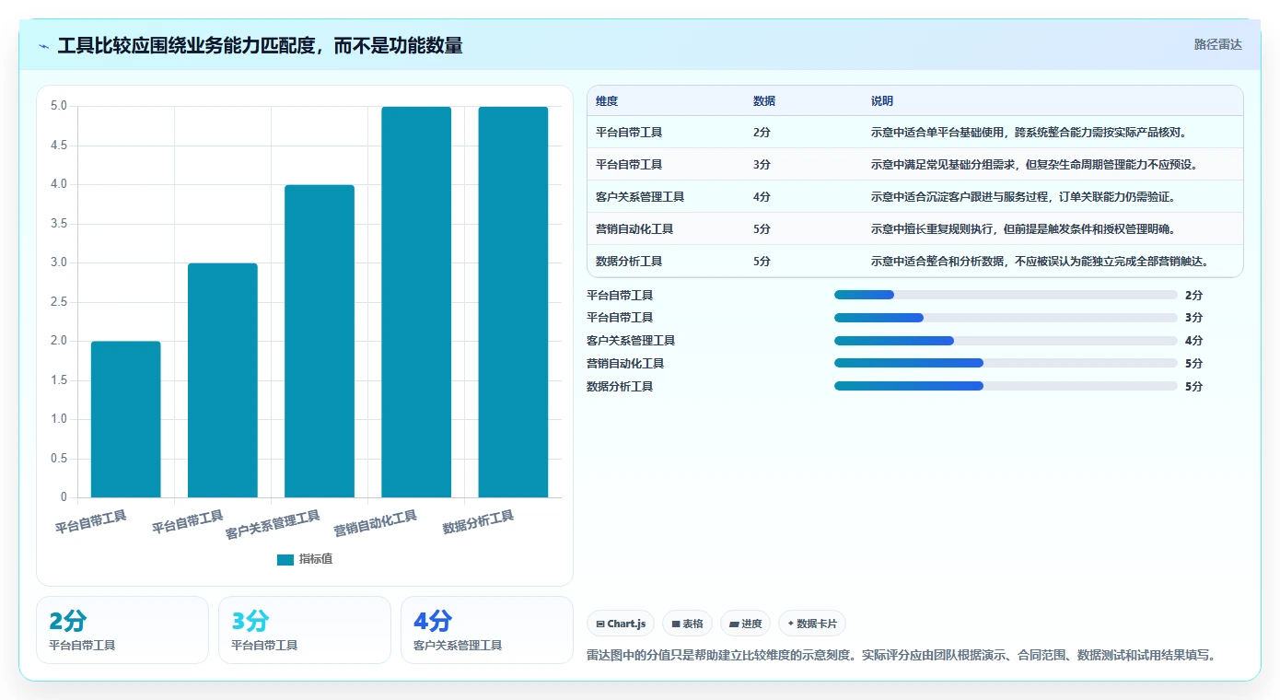This screenshot has width=1280, height=700.
Task: Click description starting 示意中擅长重复规则执行
Action: (x=1023, y=229)
